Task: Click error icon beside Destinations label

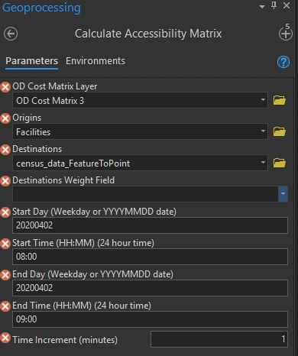Action: pos(5,150)
